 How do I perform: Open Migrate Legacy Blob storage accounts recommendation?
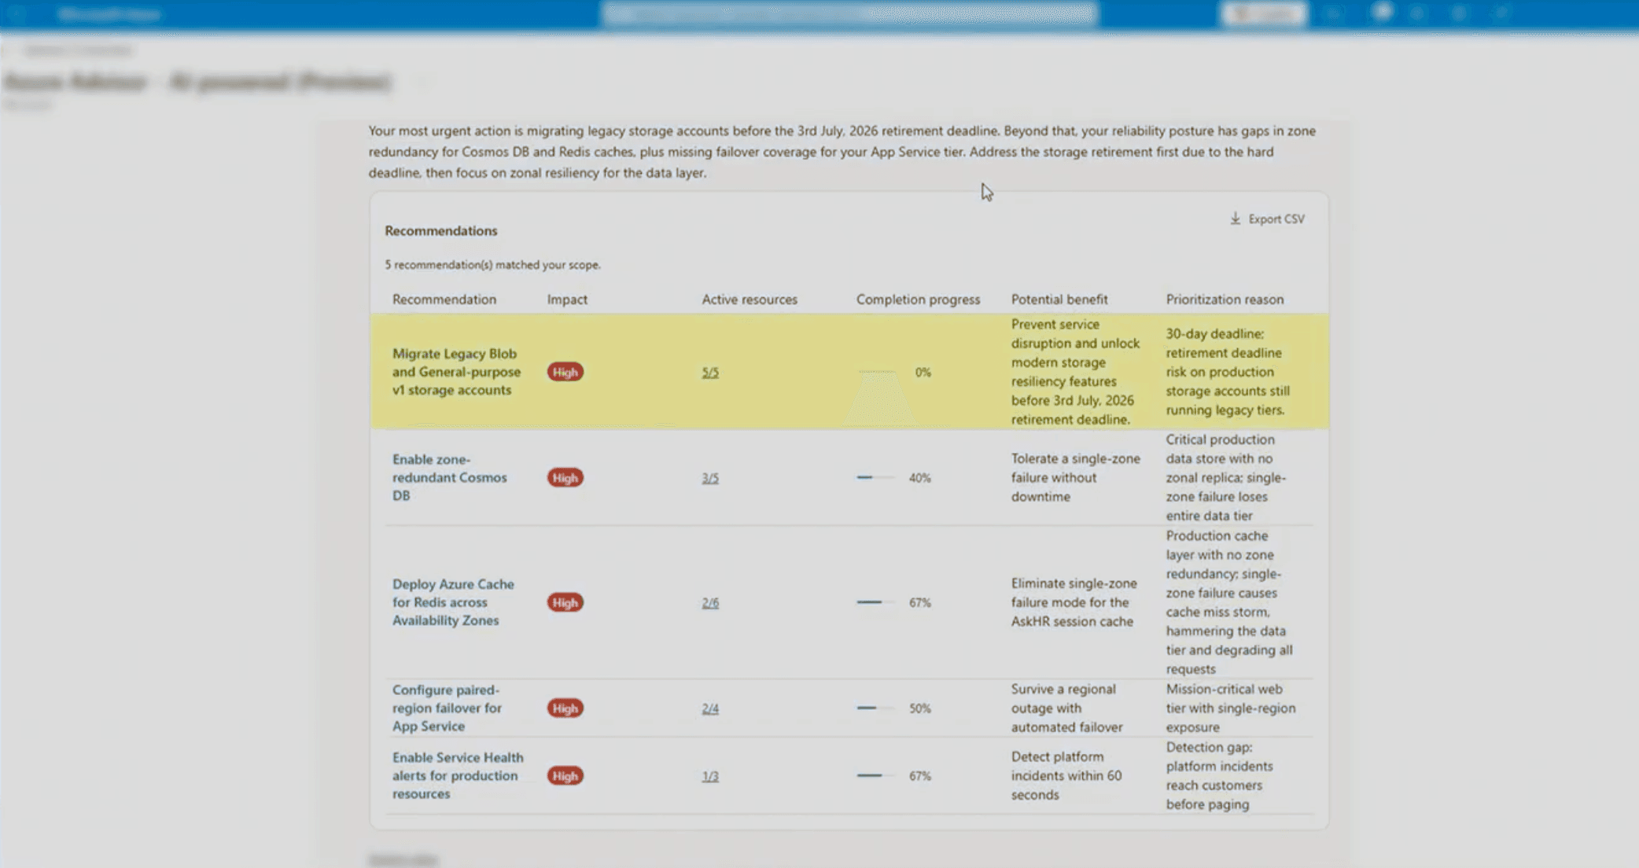(456, 372)
